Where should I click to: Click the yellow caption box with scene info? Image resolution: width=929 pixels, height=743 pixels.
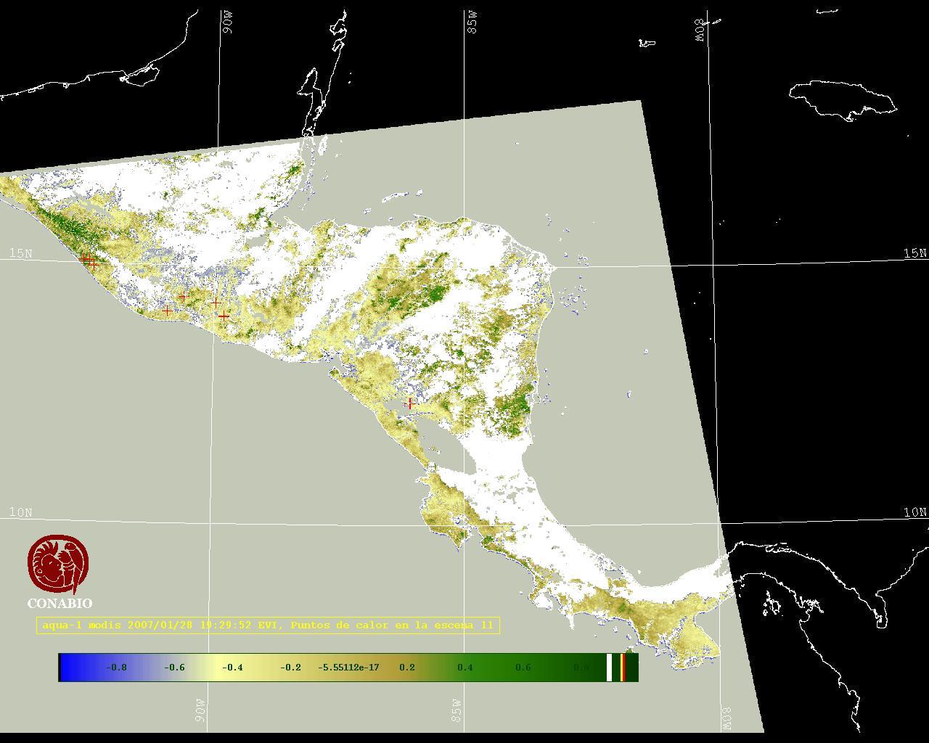pos(268,625)
